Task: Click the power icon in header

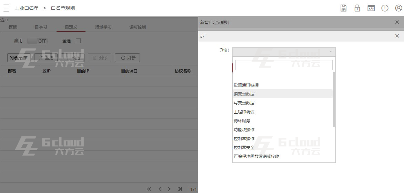Action: pos(385,8)
